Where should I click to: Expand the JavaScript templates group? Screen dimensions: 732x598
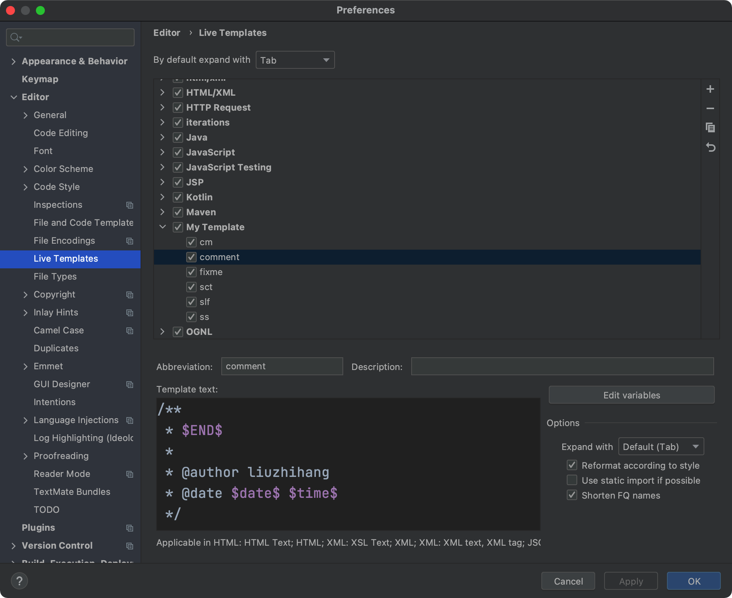click(163, 152)
